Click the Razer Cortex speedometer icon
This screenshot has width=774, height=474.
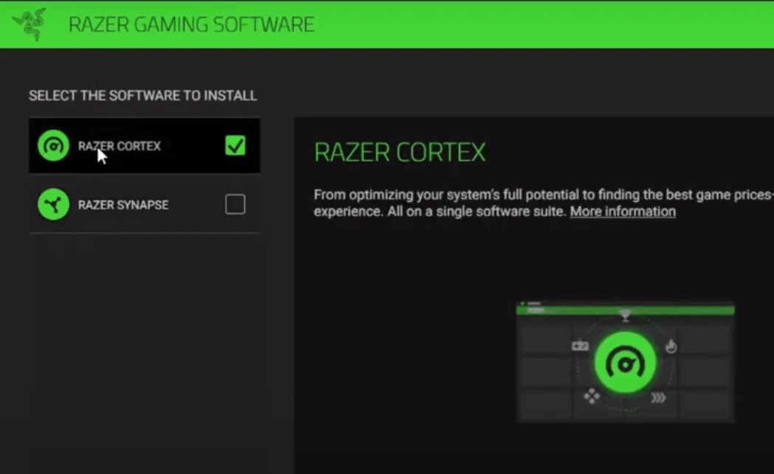[x=52, y=145]
